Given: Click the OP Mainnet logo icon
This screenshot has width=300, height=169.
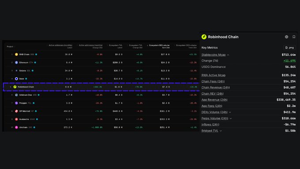Looking at the screenshot, I should pyautogui.click(x=16, y=111).
